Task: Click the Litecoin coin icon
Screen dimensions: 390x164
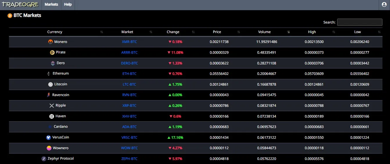Action: point(51,84)
